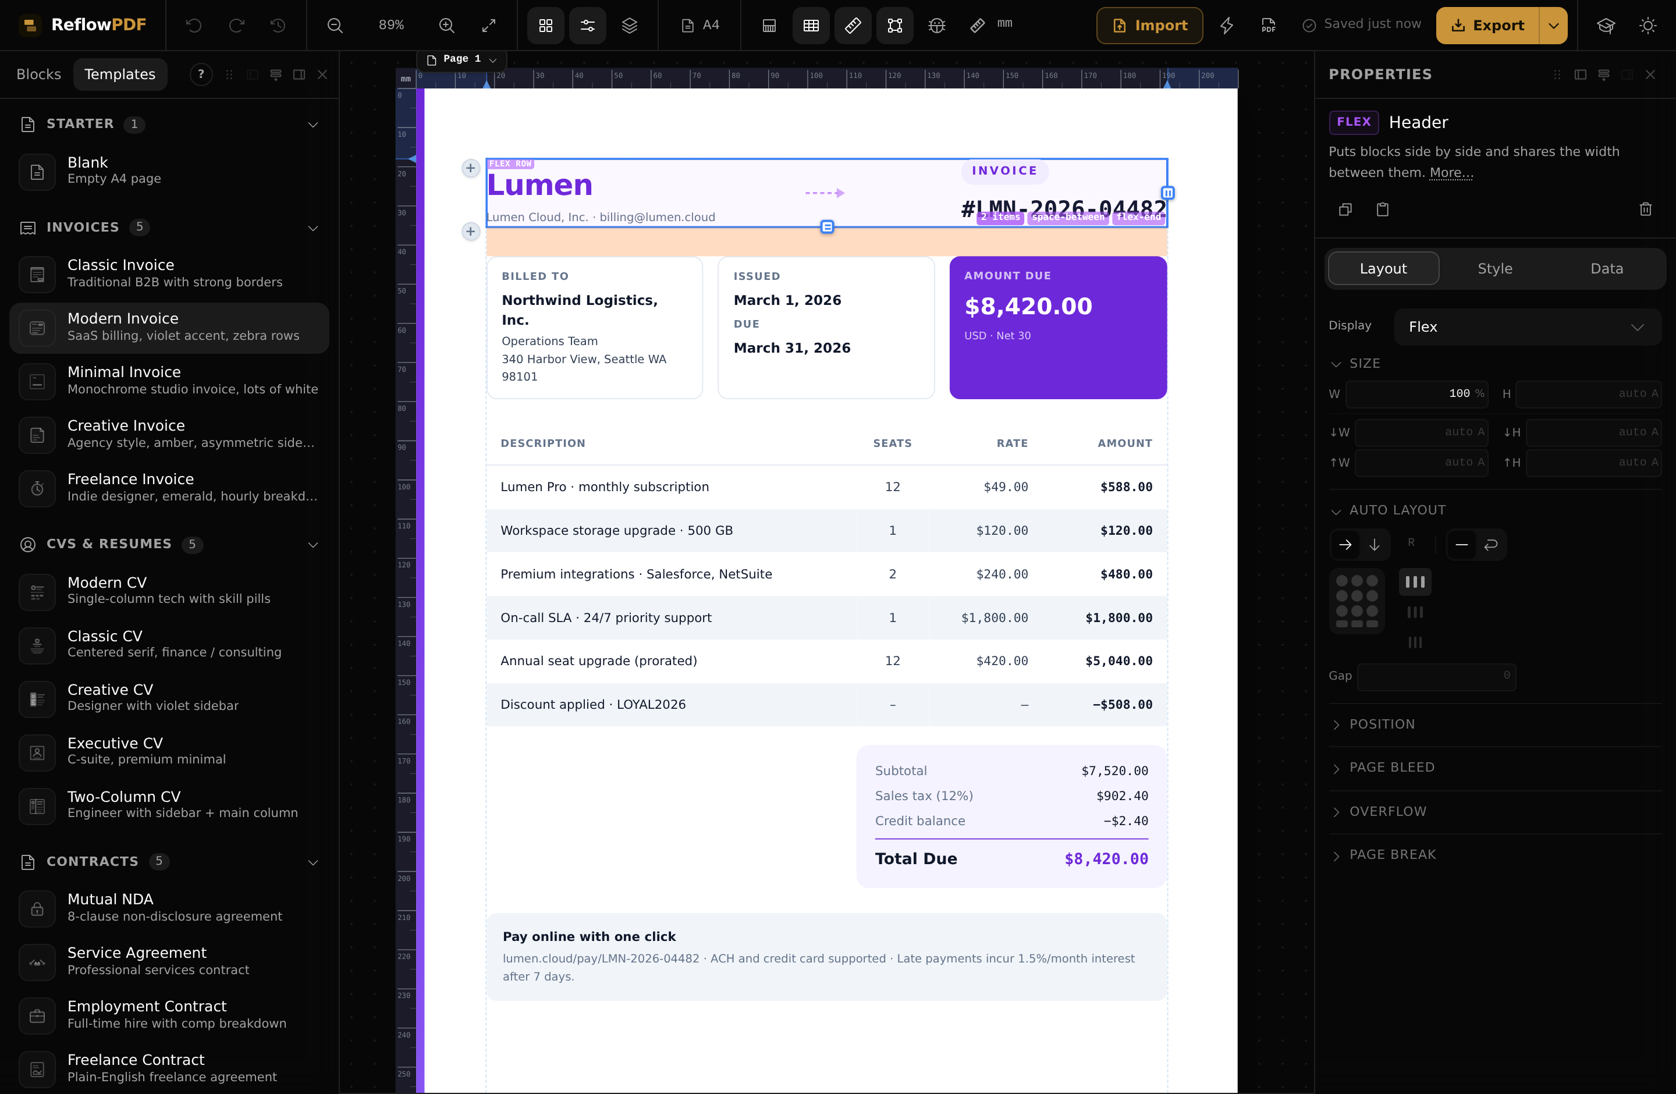This screenshot has width=1676, height=1094.
Task: Click the Executive CV portrait icon
Action: pyautogui.click(x=37, y=752)
